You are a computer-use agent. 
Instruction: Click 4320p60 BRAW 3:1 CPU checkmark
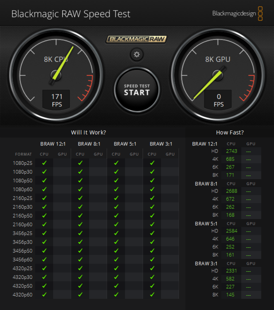pyautogui.click(x=152, y=295)
